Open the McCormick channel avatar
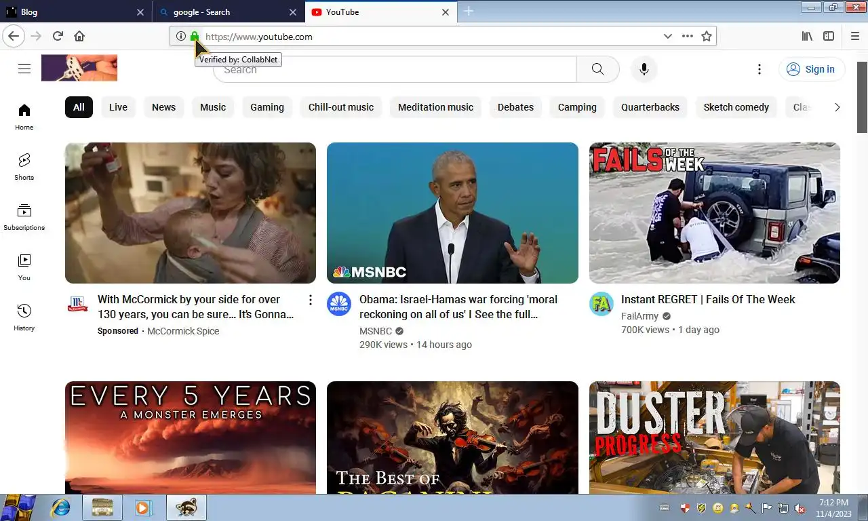 tap(78, 304)
